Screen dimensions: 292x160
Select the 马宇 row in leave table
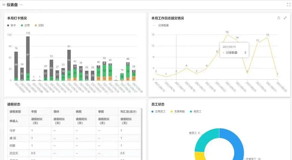[13, 131]
